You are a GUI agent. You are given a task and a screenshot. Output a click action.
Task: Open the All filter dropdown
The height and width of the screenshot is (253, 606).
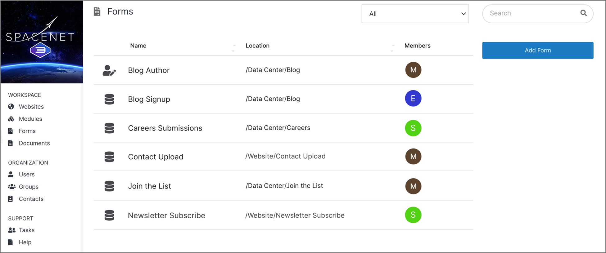coord(415,14)
